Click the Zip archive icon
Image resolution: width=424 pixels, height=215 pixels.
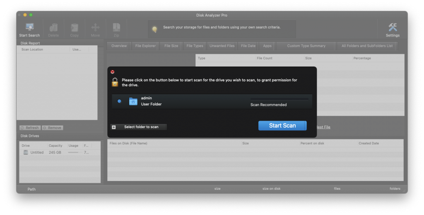click(116, 28)
